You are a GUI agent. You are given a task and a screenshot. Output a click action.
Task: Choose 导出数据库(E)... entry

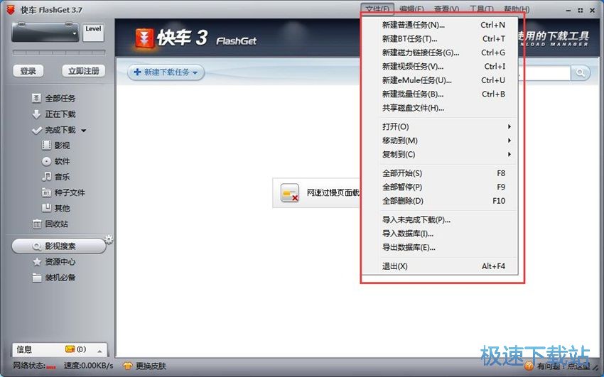pyautogui.click(x=447, y=247)
